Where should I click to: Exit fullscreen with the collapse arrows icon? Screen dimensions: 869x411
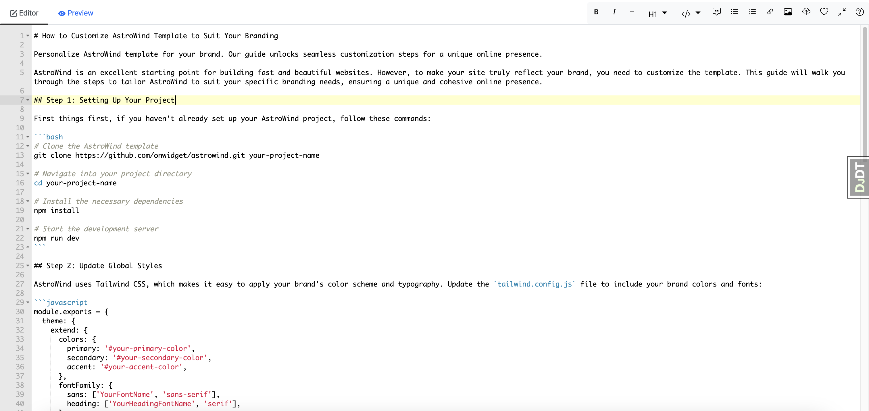pyautogui.click(x=842, y=12)
